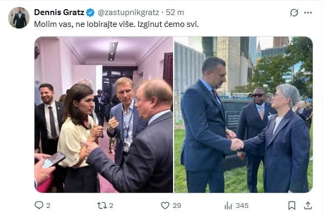Open the right outdoor handshake photo
331x216 pixels.
pyautogui.click(x=243, y=114)
